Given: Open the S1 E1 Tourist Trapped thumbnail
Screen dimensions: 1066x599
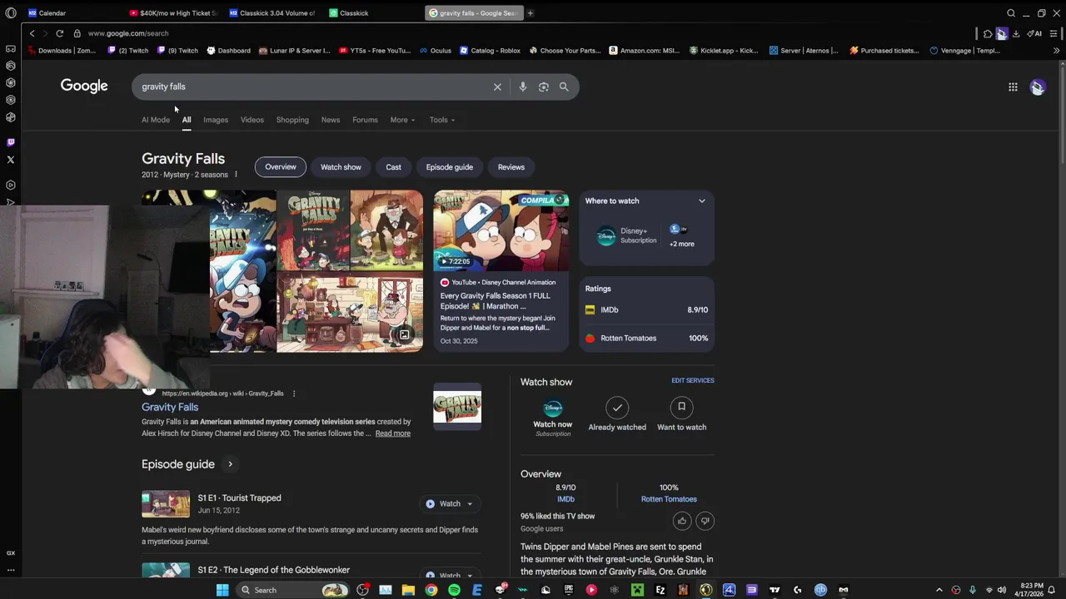Looking at the screenshot, I should pos(166,504).
